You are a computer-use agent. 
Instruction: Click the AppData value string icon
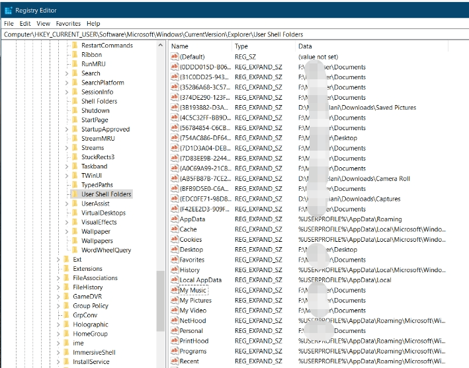click(x=175, y=219)
